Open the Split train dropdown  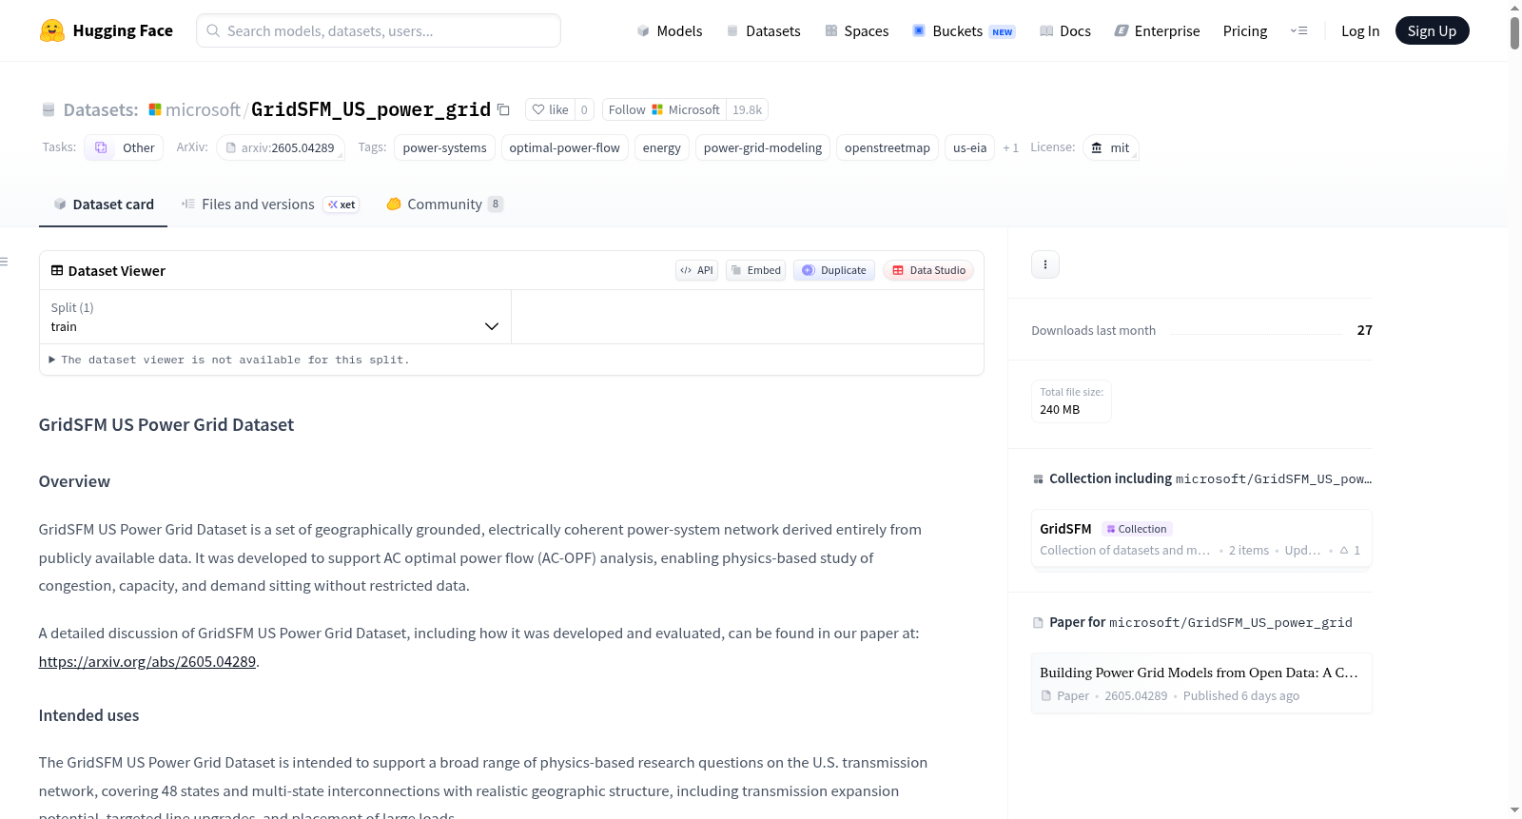(275, 317)
